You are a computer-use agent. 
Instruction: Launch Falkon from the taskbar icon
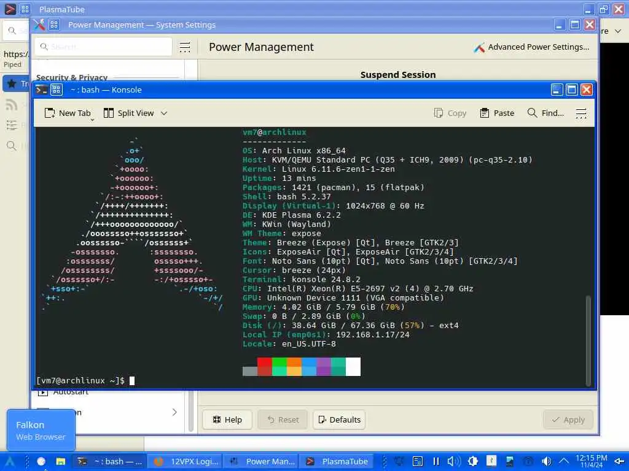pos(41,461)
